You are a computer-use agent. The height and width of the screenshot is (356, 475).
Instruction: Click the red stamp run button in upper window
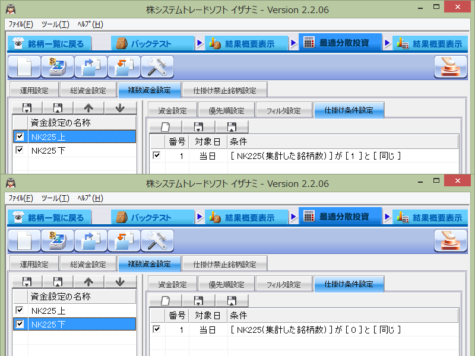pyautogui.click(x=451, y=66)
